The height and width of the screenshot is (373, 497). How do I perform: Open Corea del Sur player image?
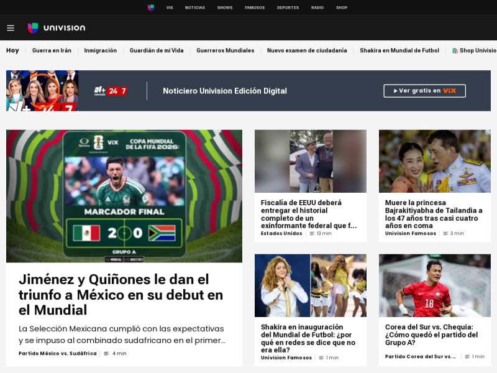pyautogui.click(x=435, y=285)
